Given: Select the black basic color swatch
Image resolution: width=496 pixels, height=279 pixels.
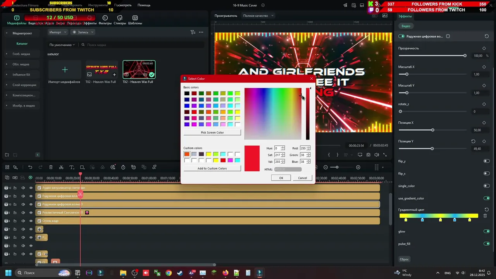Looking at the screenshot, I should coord(187,93).
